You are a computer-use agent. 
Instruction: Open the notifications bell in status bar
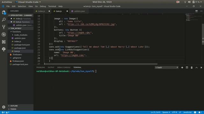pos(200,112)
